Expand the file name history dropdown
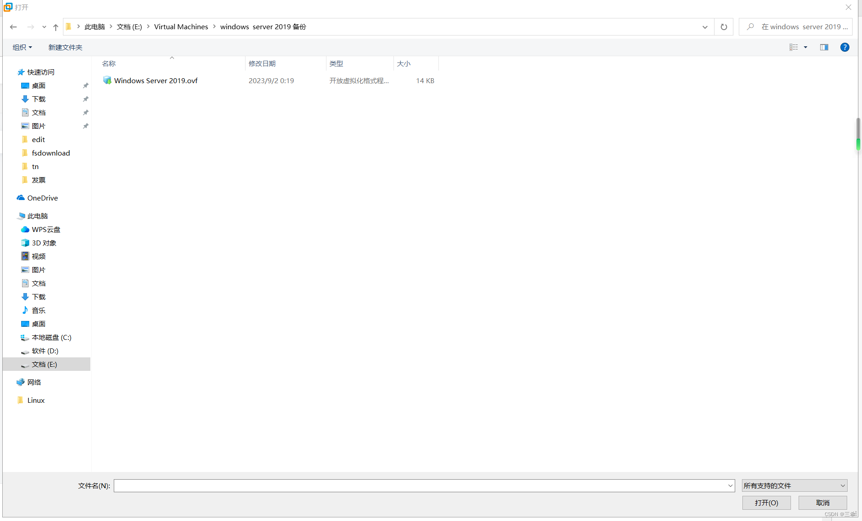The image size is (862, 521). 730,485
